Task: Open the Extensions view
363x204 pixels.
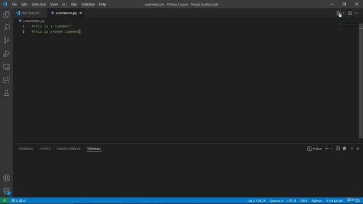Action: [6, 80]
